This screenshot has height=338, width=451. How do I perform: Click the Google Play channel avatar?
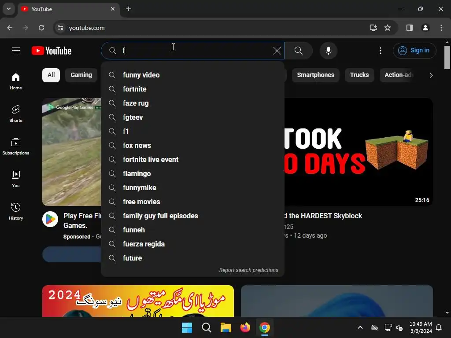[50, 219]
